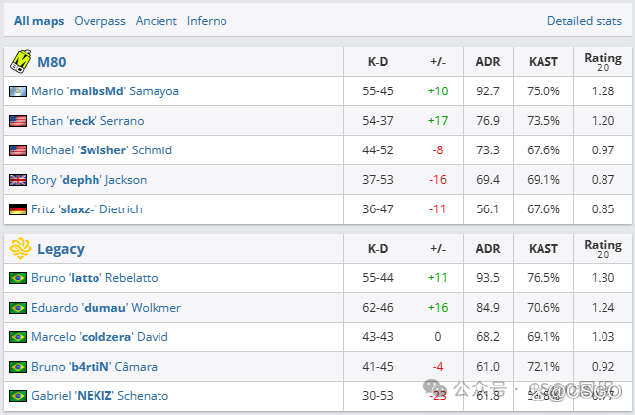Show stats for the Ancient map
Image resolution: width=635 pixels, height=415 pixels.
point(157,20)
